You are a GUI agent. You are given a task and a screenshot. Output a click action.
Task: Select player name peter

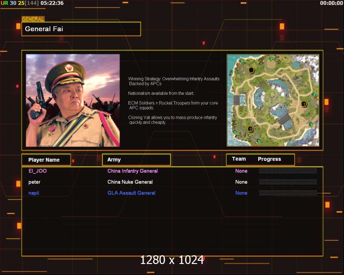click(34, 182)
